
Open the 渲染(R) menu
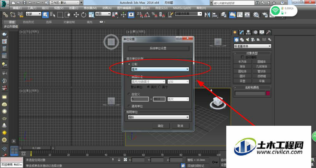[x=145, y=8]
